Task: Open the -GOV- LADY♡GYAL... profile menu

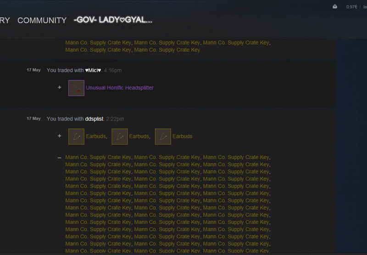Action: click(x=113, y=20)
